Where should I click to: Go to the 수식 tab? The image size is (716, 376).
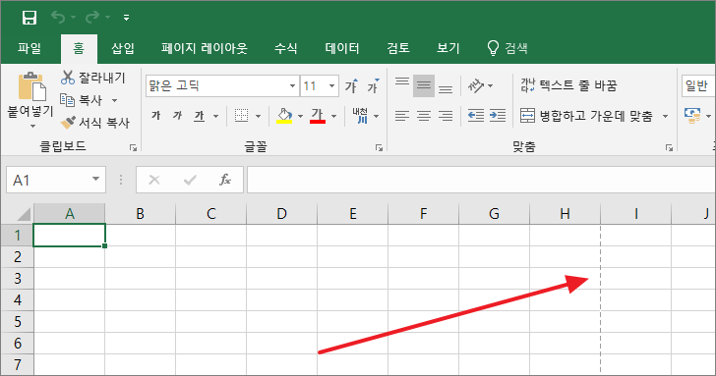tap(286, 48)
